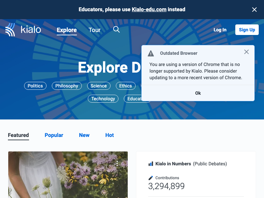Open the three-dot menu on the featured debate
The width and height of the screenshot is (264, 198).
[x=117, y=164]
